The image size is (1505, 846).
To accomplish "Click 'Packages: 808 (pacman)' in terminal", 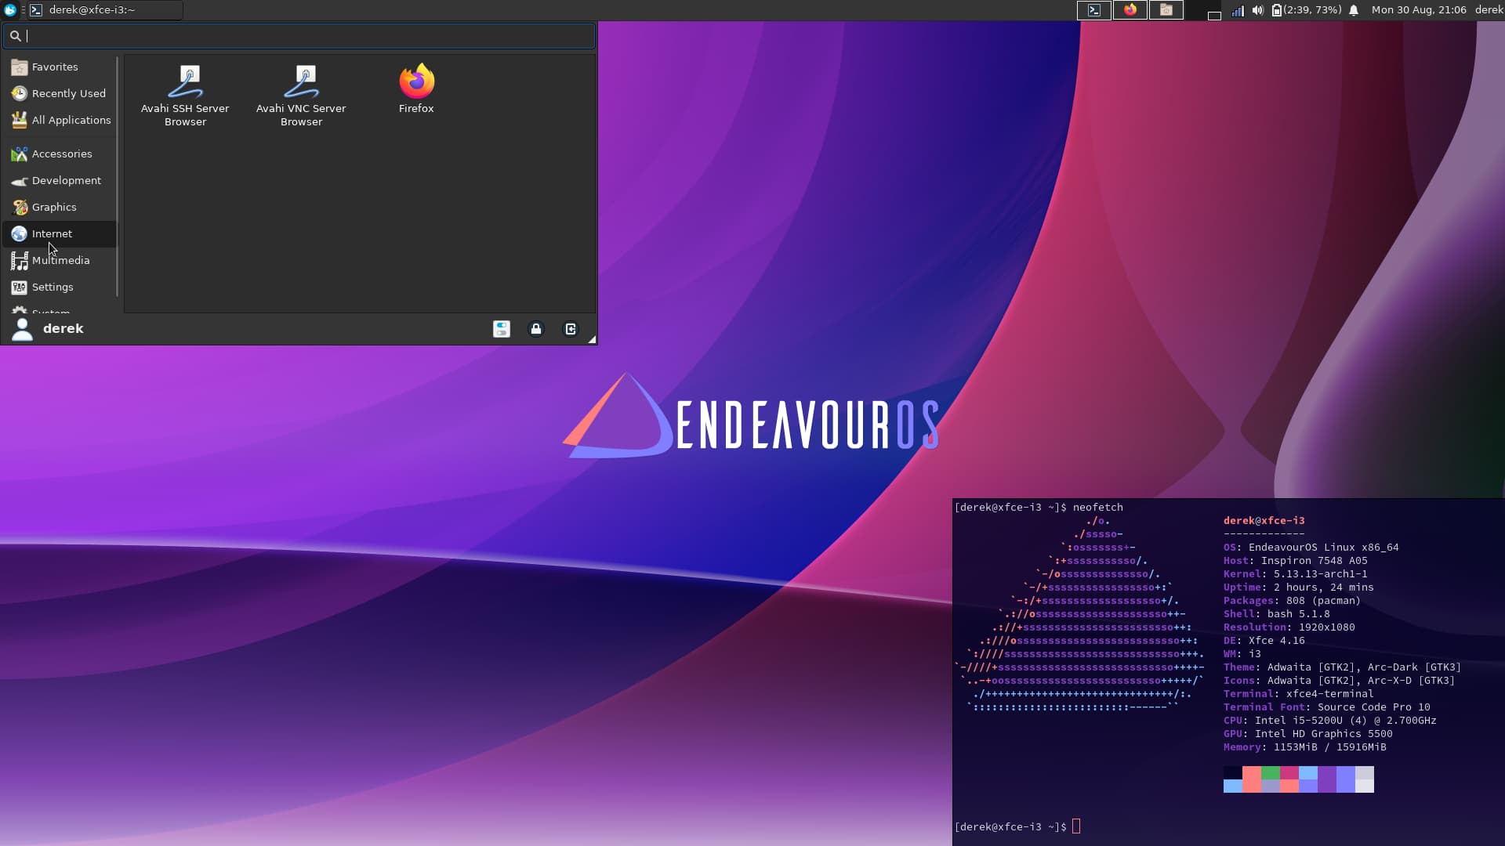I will [1292, 601].
